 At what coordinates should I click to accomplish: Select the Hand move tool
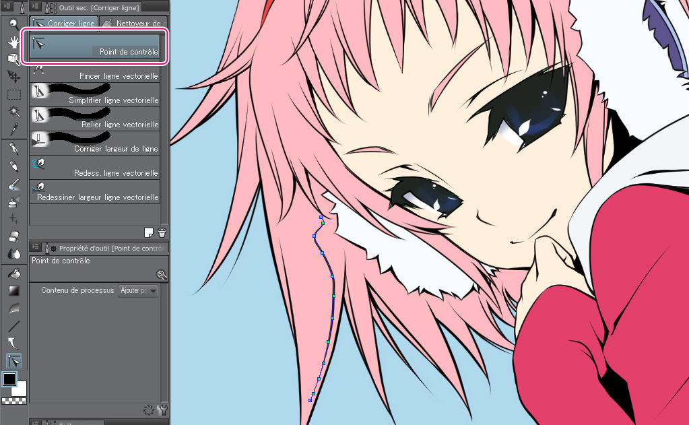click(14, 42)
